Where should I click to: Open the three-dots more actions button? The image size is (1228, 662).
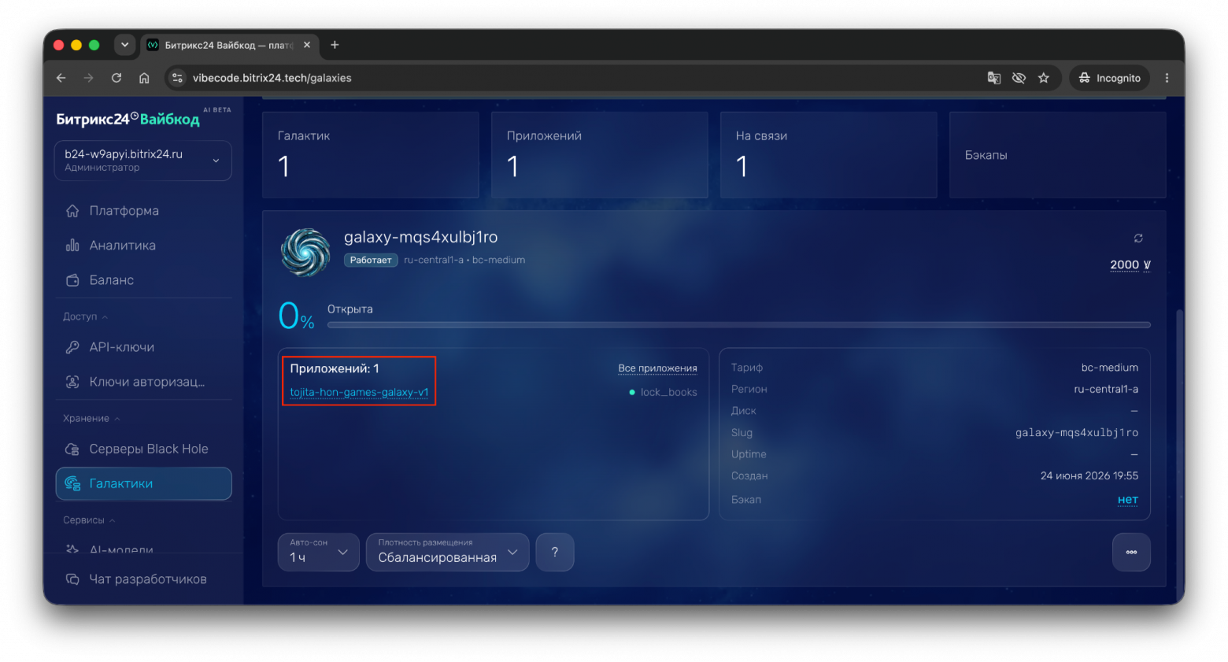point(1131,553)
